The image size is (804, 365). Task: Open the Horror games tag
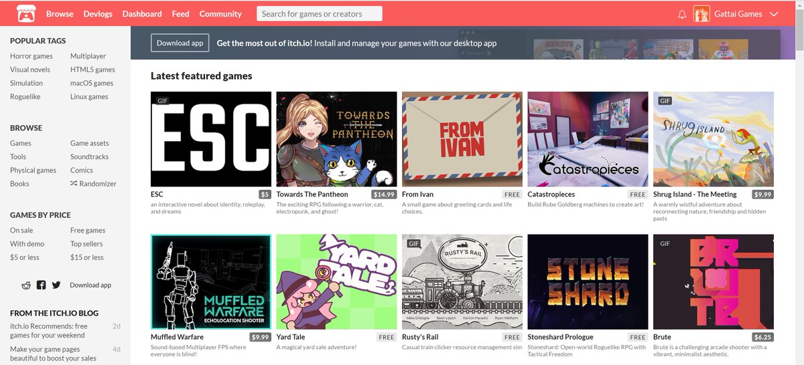31,56
